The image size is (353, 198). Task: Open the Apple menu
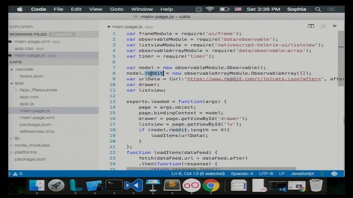click(20, 9)
